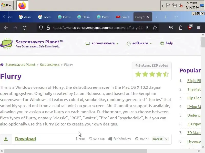Open the first 'Classic' screensaver tab
The image size is (205, 153).
click(x=64, y=17)
